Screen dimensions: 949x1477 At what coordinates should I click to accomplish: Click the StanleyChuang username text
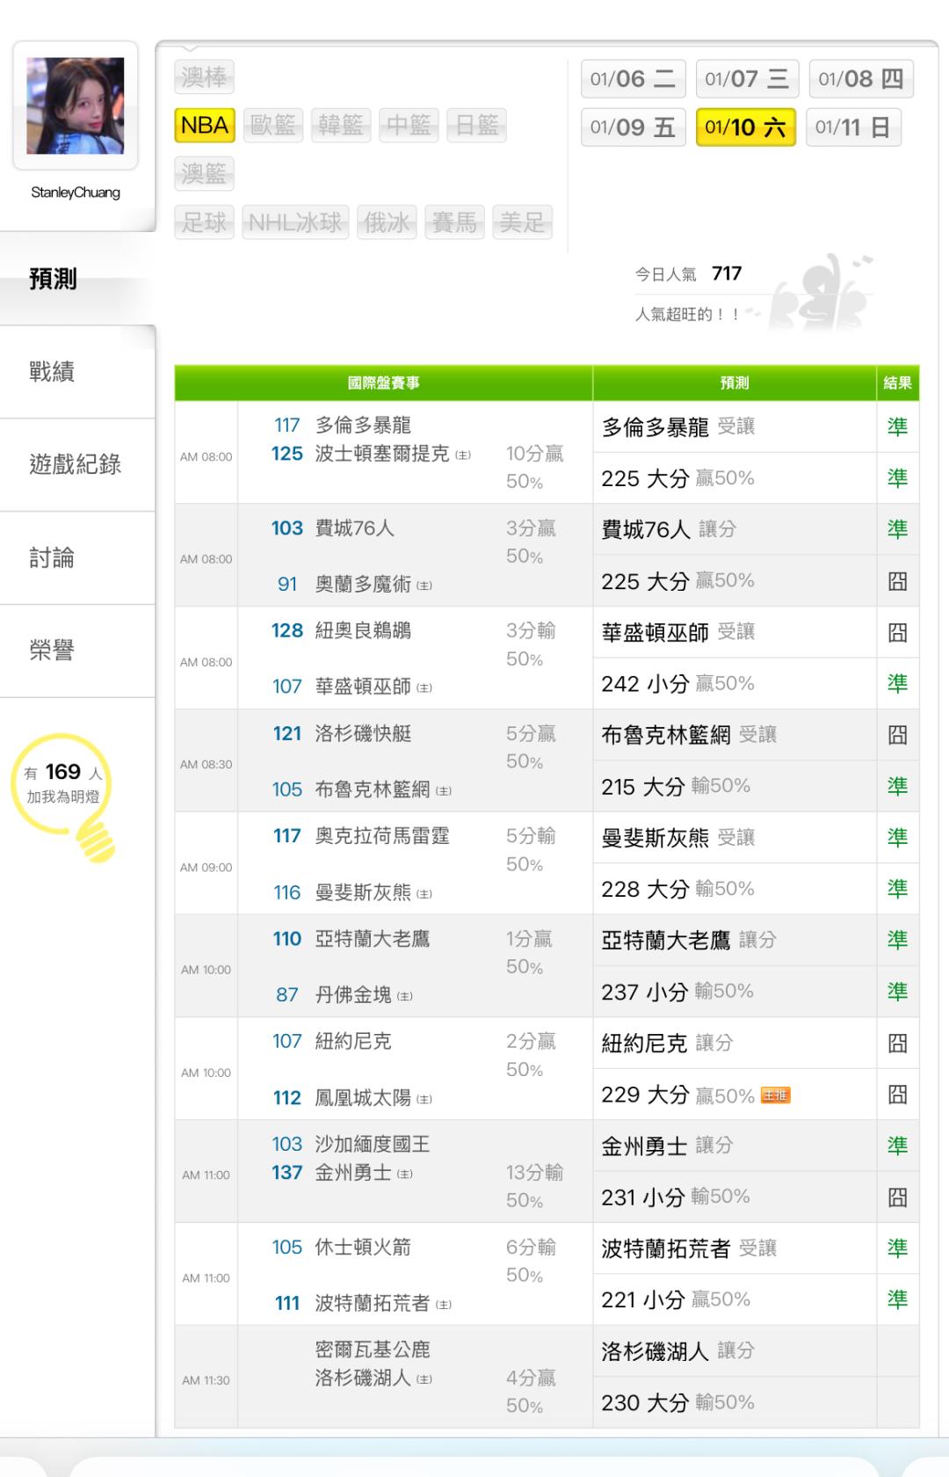(x=76, y=193)
